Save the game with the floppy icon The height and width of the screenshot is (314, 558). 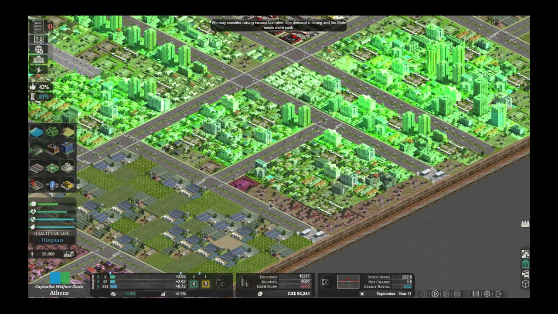tap(476, 294)
